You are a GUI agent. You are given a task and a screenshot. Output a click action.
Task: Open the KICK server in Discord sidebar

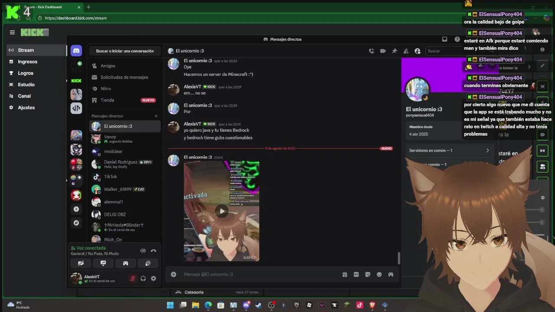[76, 81]
